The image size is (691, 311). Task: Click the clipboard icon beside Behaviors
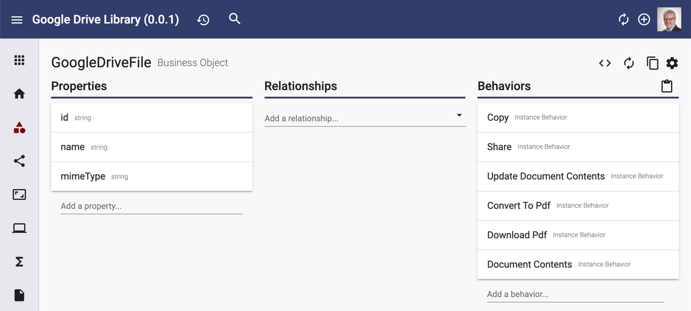(x=667, y=86)
